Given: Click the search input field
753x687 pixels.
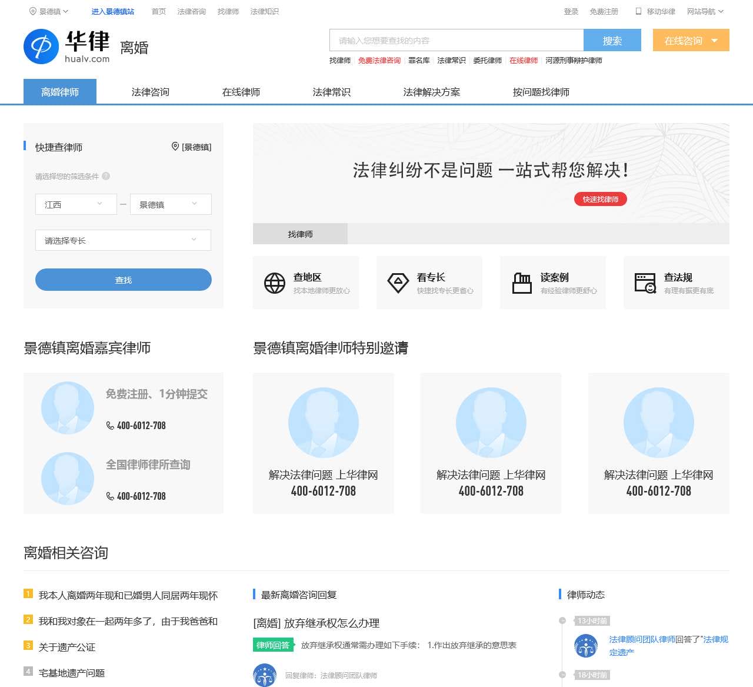Looking at the screenshot, I should pyautogui.click(x=456, y=41).
